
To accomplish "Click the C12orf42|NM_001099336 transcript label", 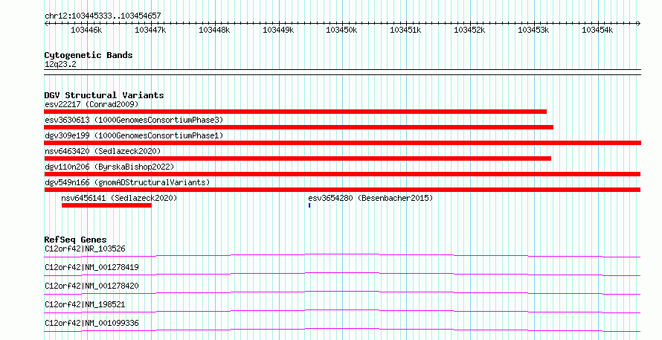I will tap(91, 323).
